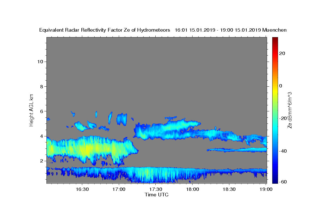330x220 pixels.
Task: Click the height tick label 6
Action: [42, 111]
